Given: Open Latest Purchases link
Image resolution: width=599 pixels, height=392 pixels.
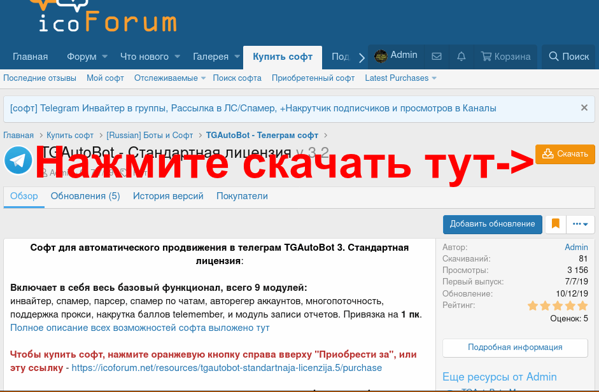Looking at the screenshot, I should (397, 78).
